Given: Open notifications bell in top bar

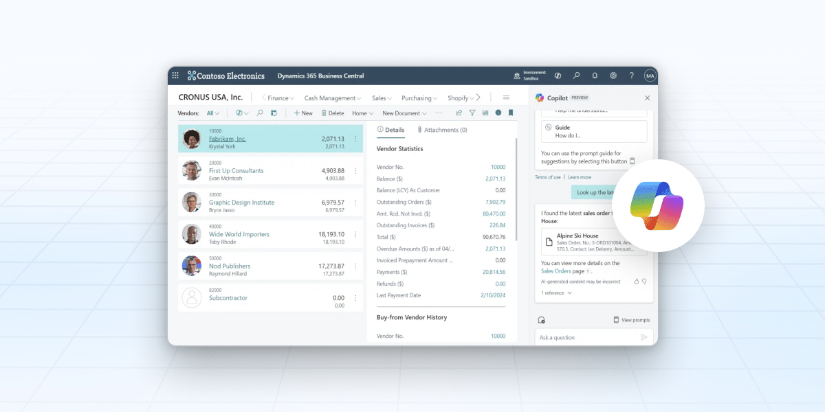Looking at the screenshot, I should tap(595, 76).
